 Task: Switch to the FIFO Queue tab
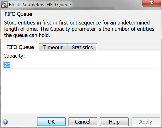20,47
